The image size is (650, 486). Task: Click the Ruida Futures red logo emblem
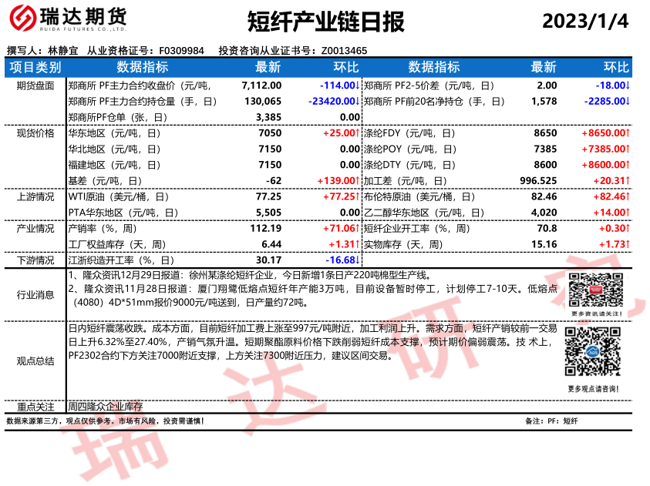click(25, 18)
